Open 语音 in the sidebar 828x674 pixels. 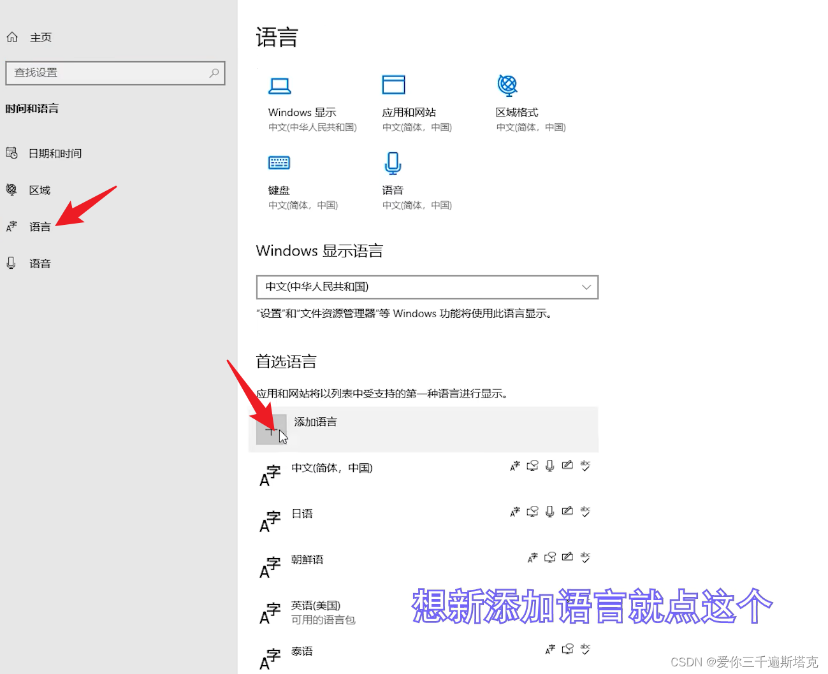40,264
